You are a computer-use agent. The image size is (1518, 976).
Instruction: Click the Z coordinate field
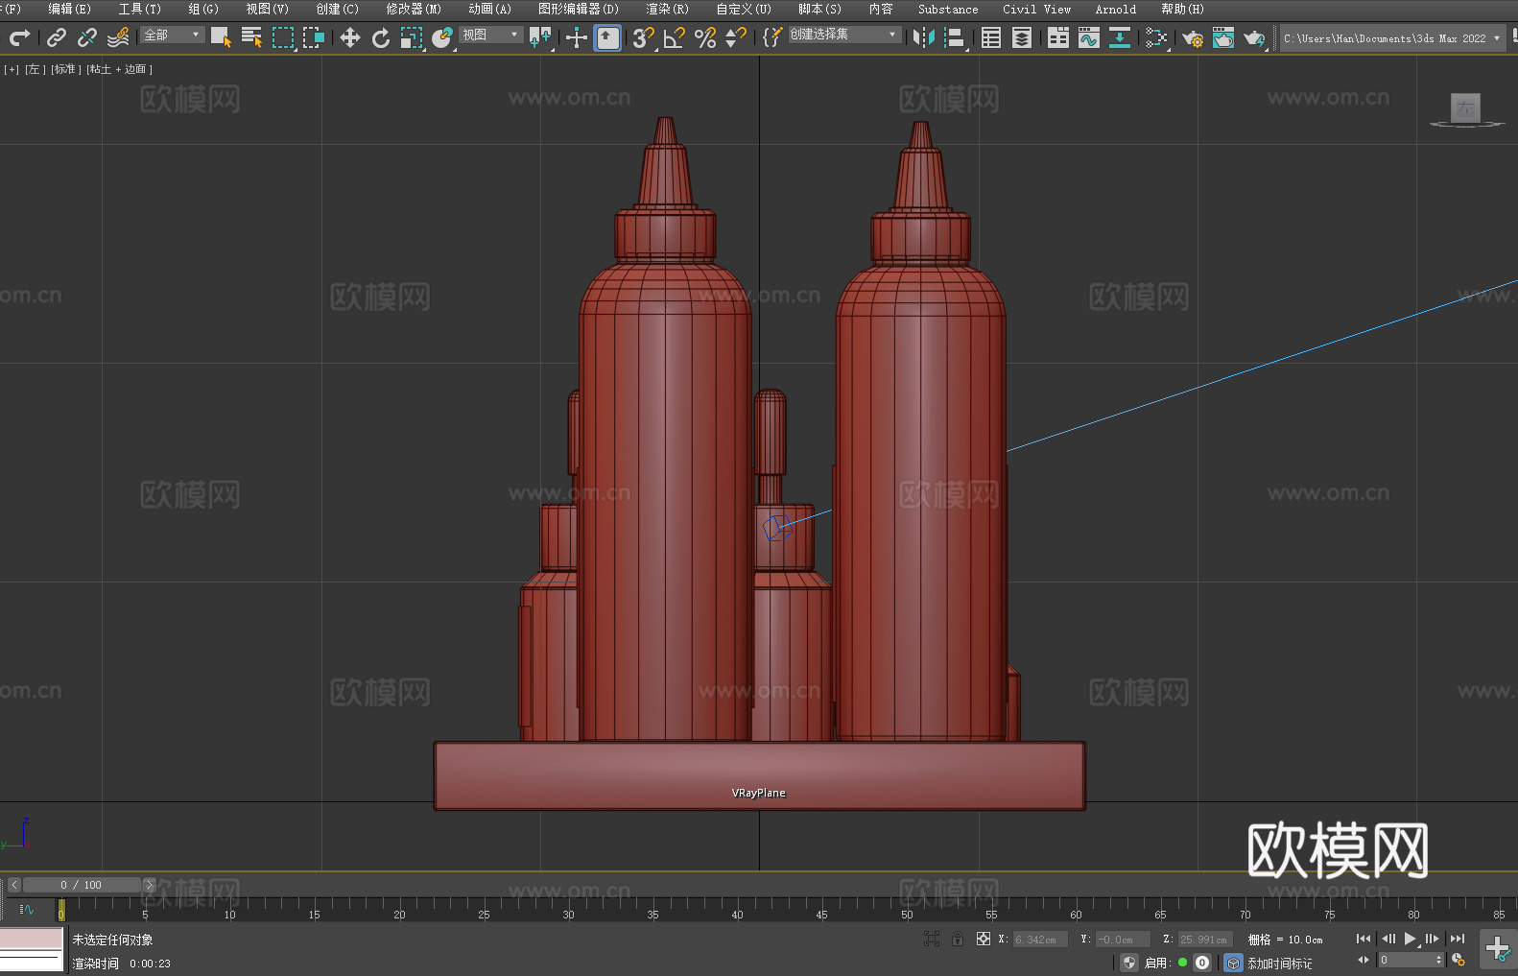[1205, 940]
